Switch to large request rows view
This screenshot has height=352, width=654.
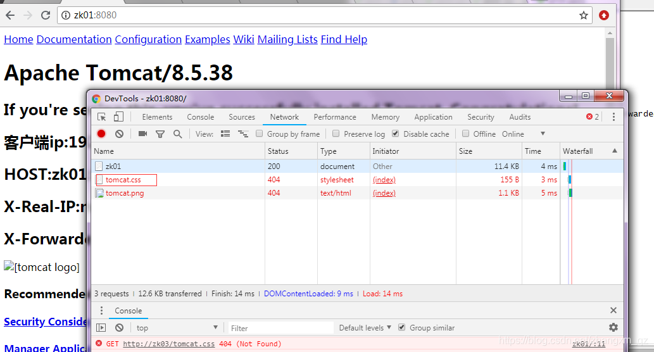coord(225,134)
